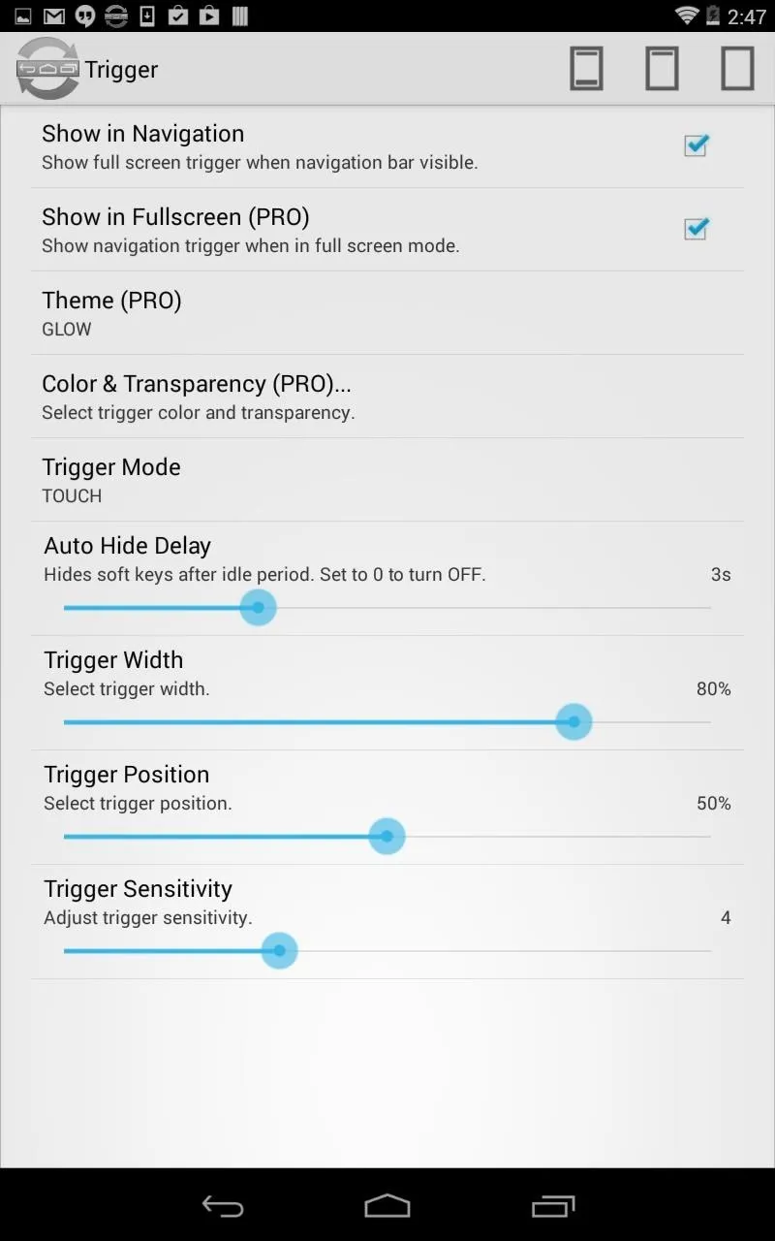
Task: Open the Theme (PRO) selection
Action: 387,313
